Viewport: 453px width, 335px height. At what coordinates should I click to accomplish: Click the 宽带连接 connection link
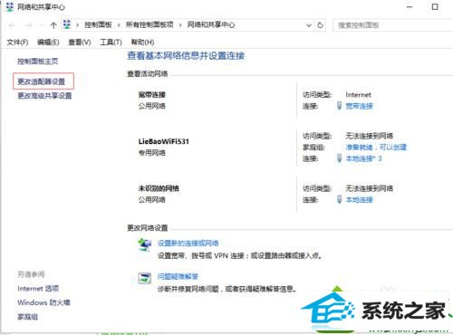pos(359,106)
